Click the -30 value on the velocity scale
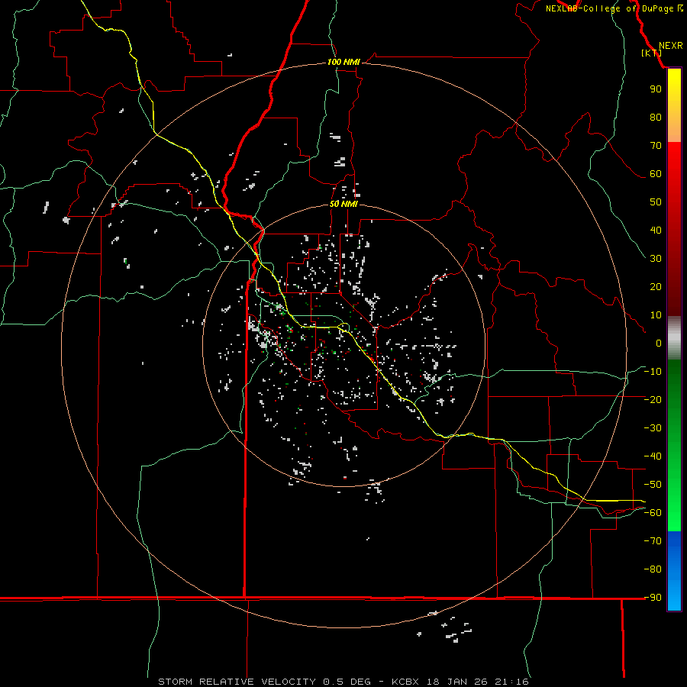 pyautogui.click(x=653, y=428)
